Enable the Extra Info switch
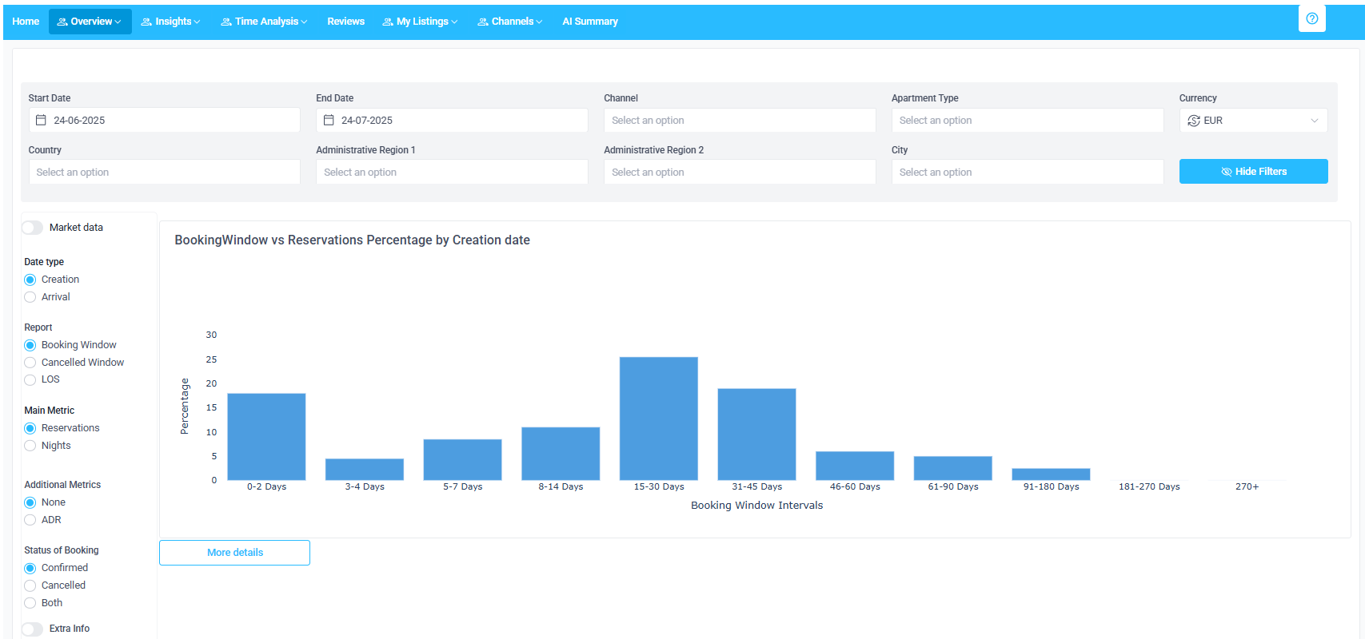Image resolution: width=1365 pixels, height=639 pixels. tap(33, 629)
